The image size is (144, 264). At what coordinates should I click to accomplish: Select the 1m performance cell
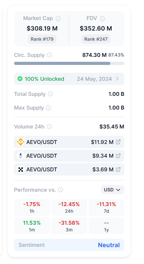click(32, 226)
